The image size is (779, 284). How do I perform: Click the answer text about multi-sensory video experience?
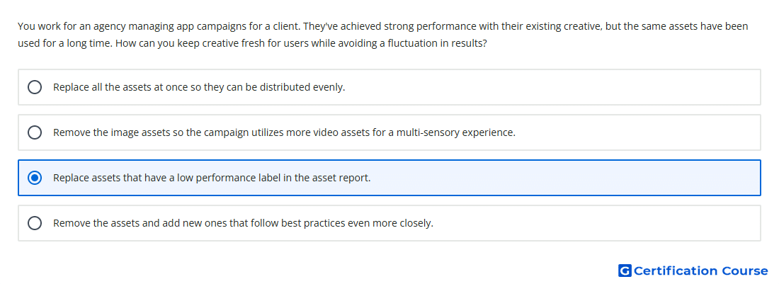(284, 132)
